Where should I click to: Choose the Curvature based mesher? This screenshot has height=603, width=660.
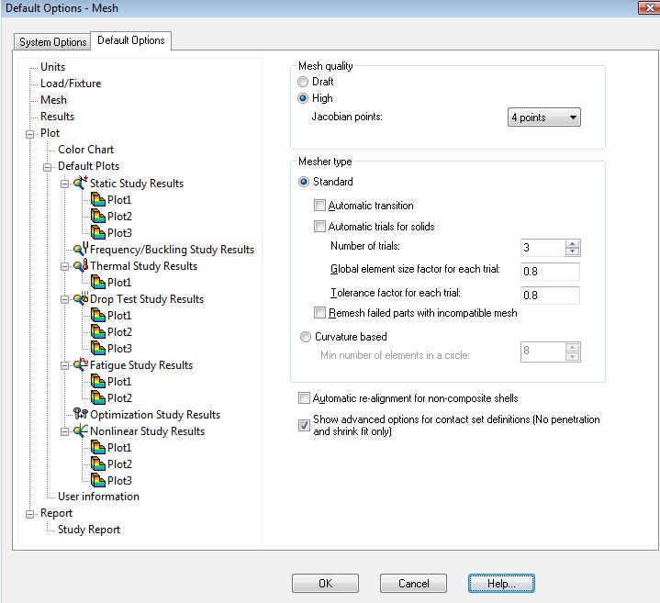point(305,337)
